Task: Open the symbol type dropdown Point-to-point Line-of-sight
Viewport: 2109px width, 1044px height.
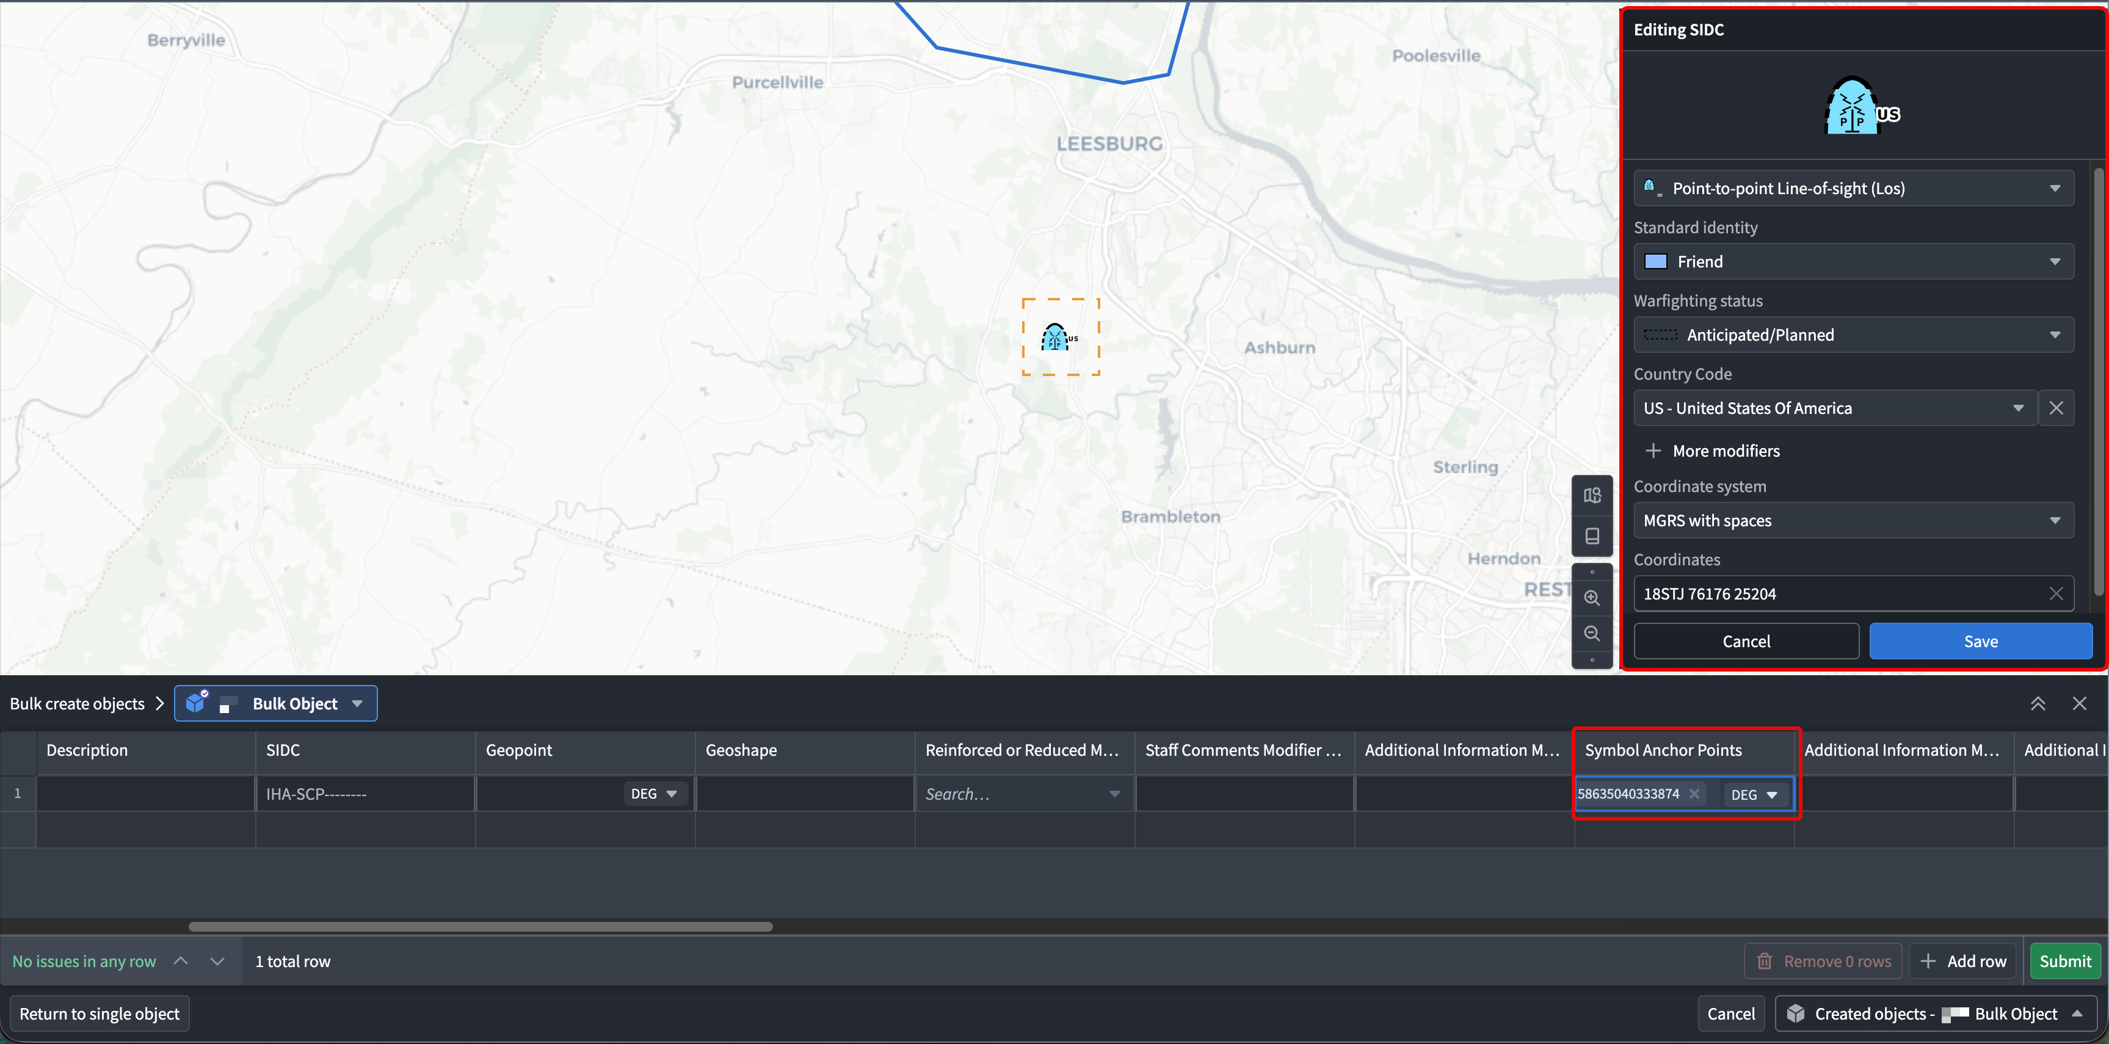Action: point(1854,188)
